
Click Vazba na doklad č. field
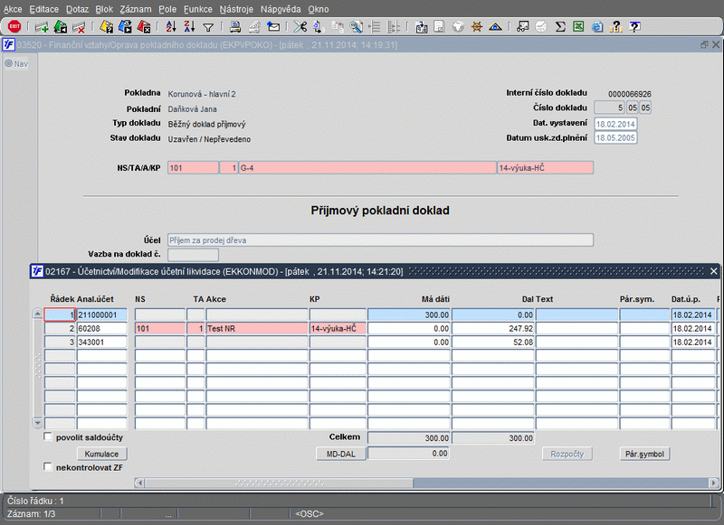(x=193, y=255)
